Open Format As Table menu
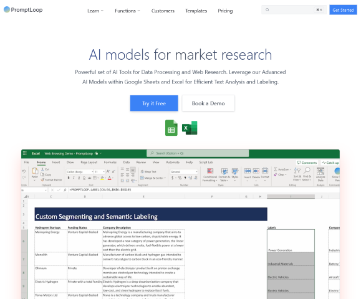 click(224, 174)
